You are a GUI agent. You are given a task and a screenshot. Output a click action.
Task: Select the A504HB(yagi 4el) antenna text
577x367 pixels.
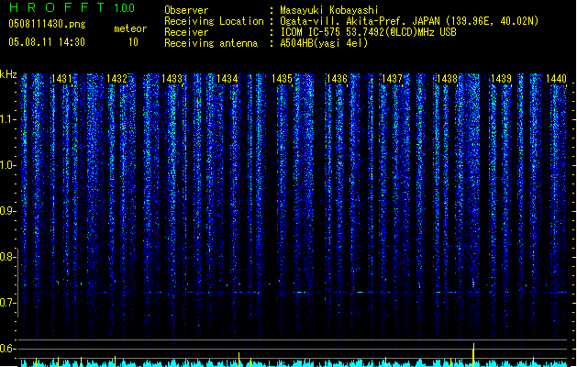click(324, 43)
